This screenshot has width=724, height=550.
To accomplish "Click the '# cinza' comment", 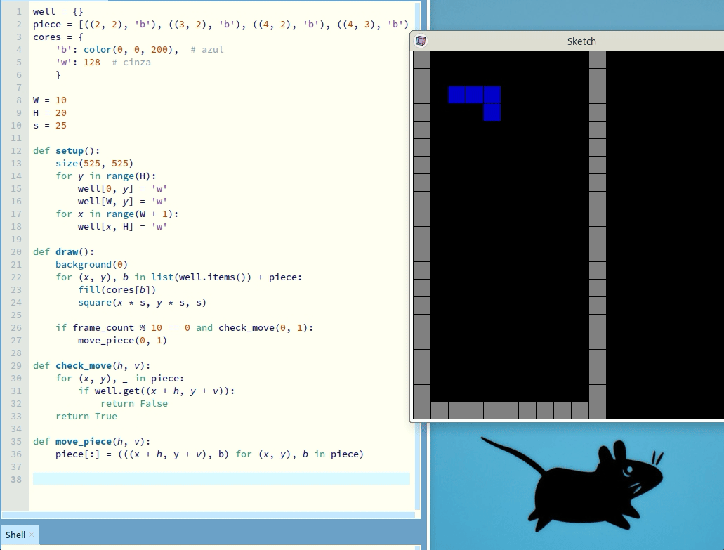I will [131, 63].
